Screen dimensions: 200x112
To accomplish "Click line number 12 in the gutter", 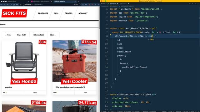I will tap(106, 52).
